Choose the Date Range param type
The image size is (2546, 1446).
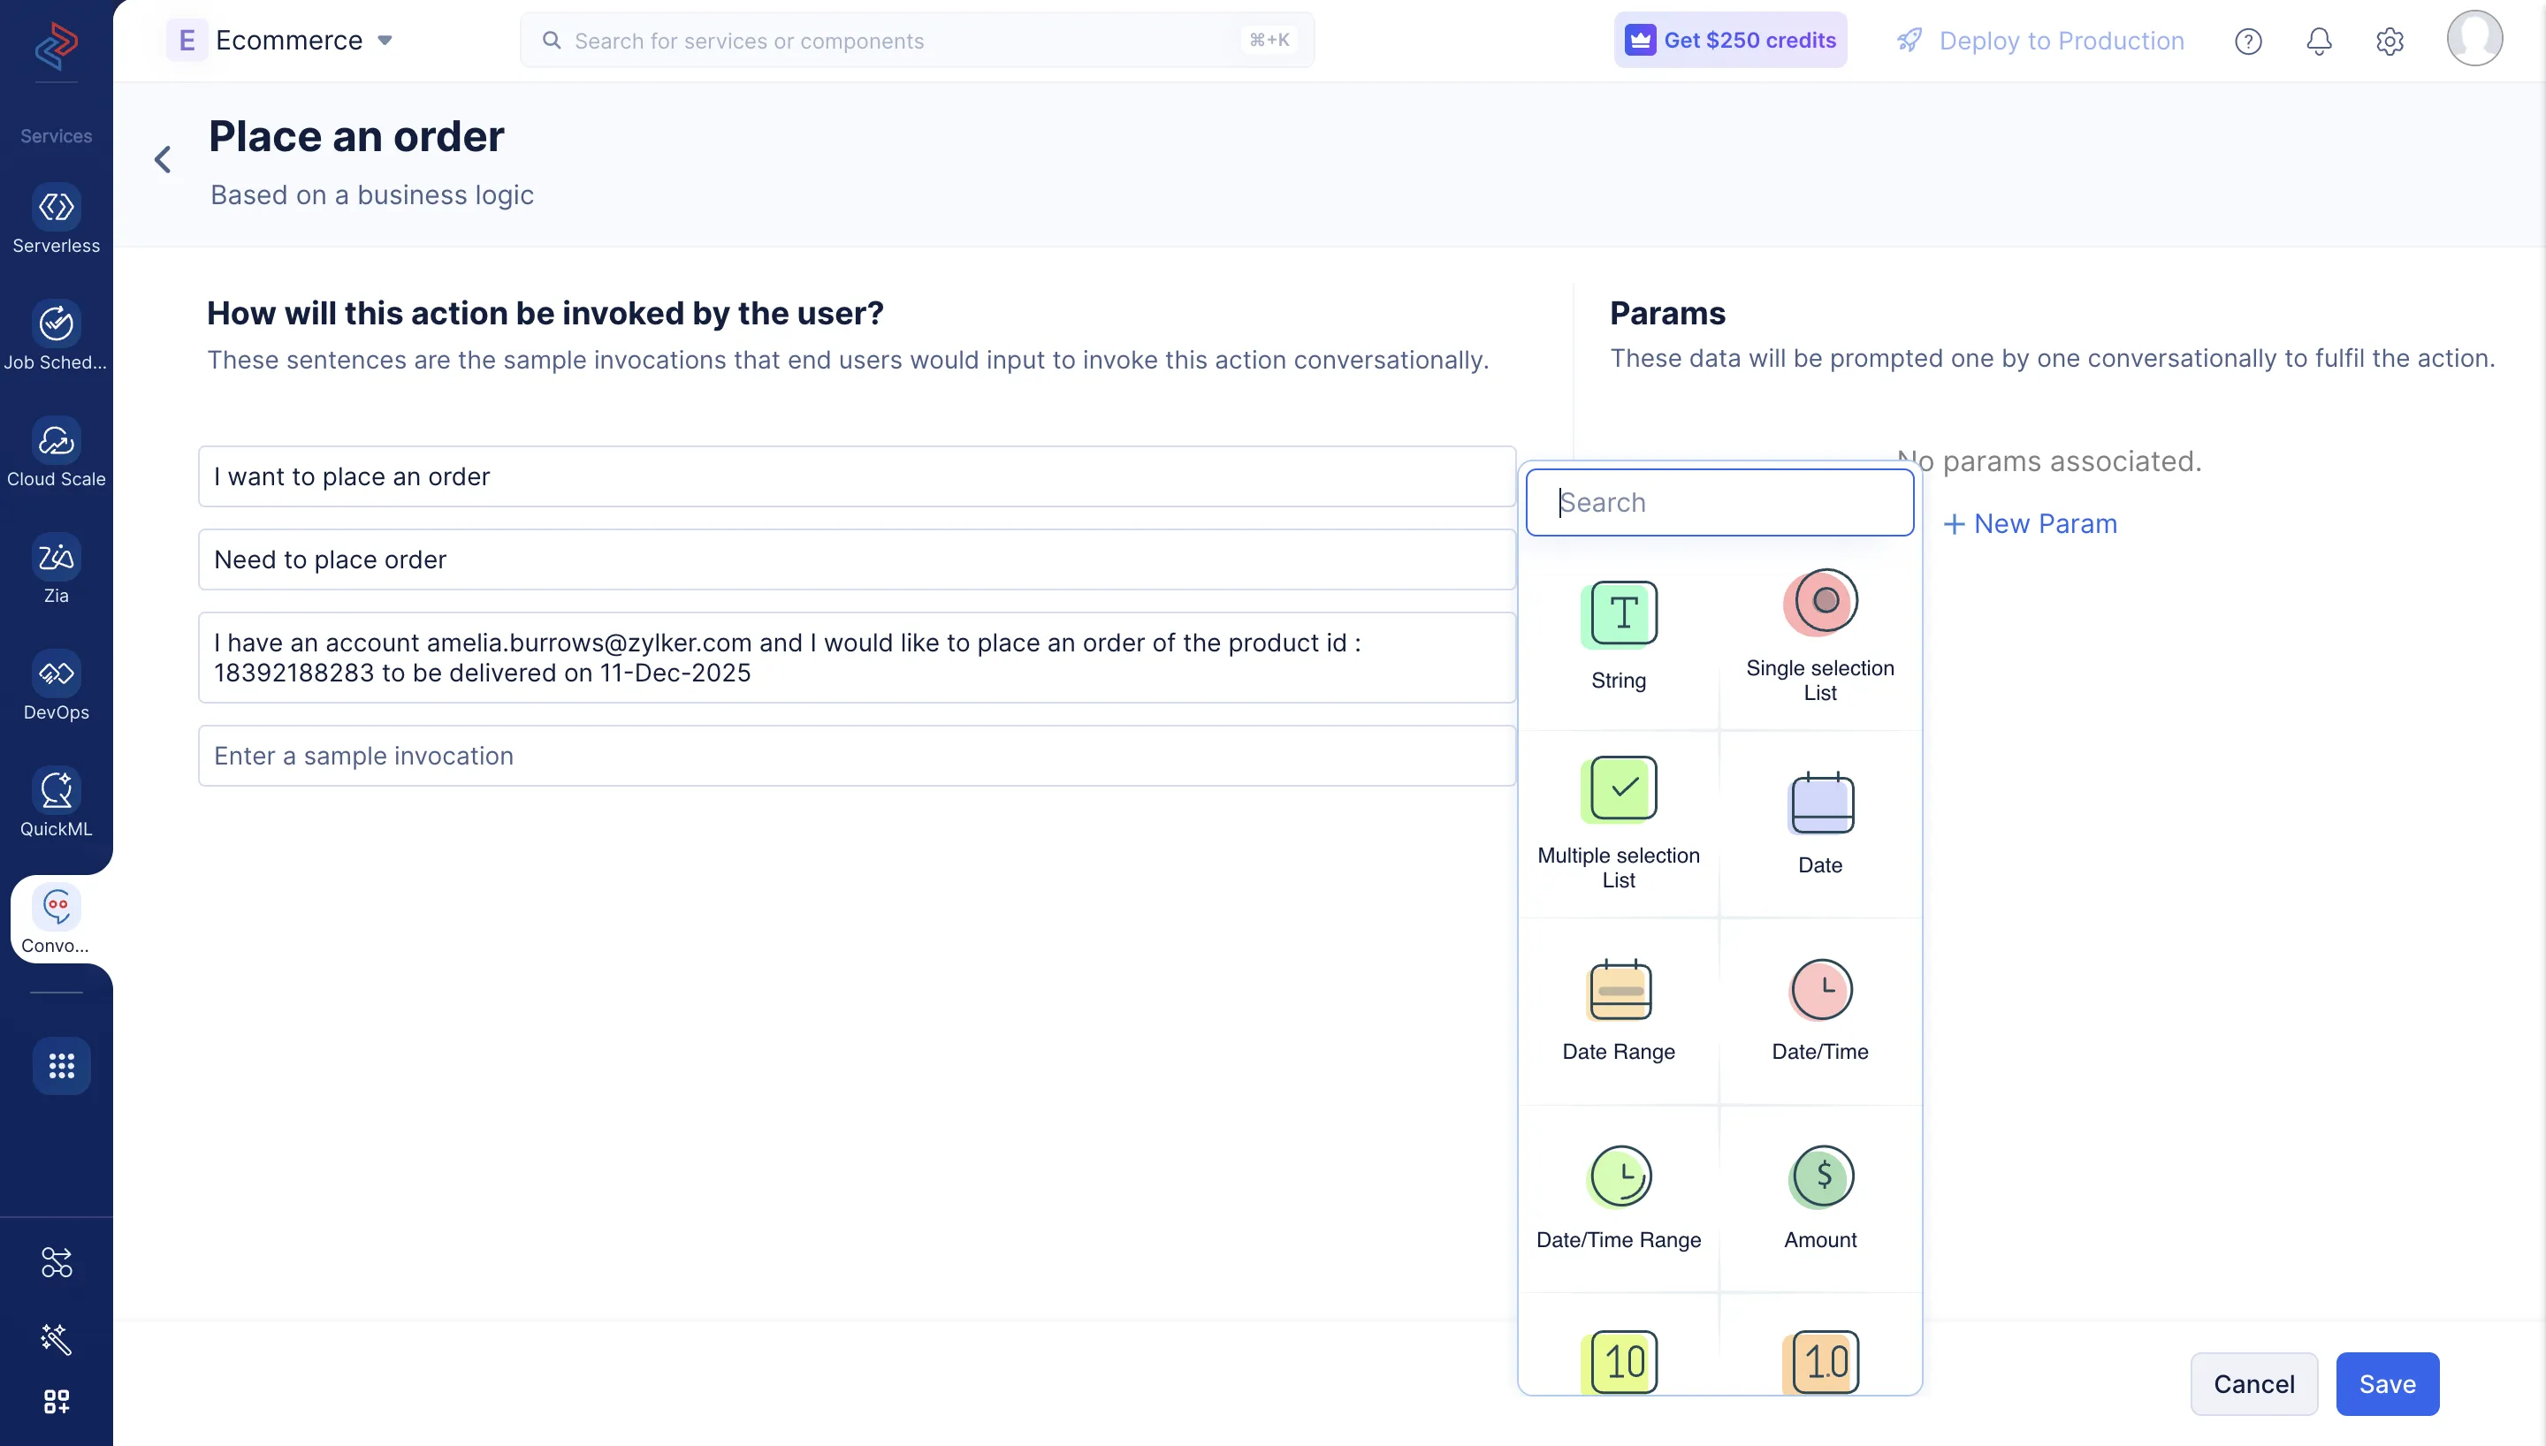coord(1619,990)
